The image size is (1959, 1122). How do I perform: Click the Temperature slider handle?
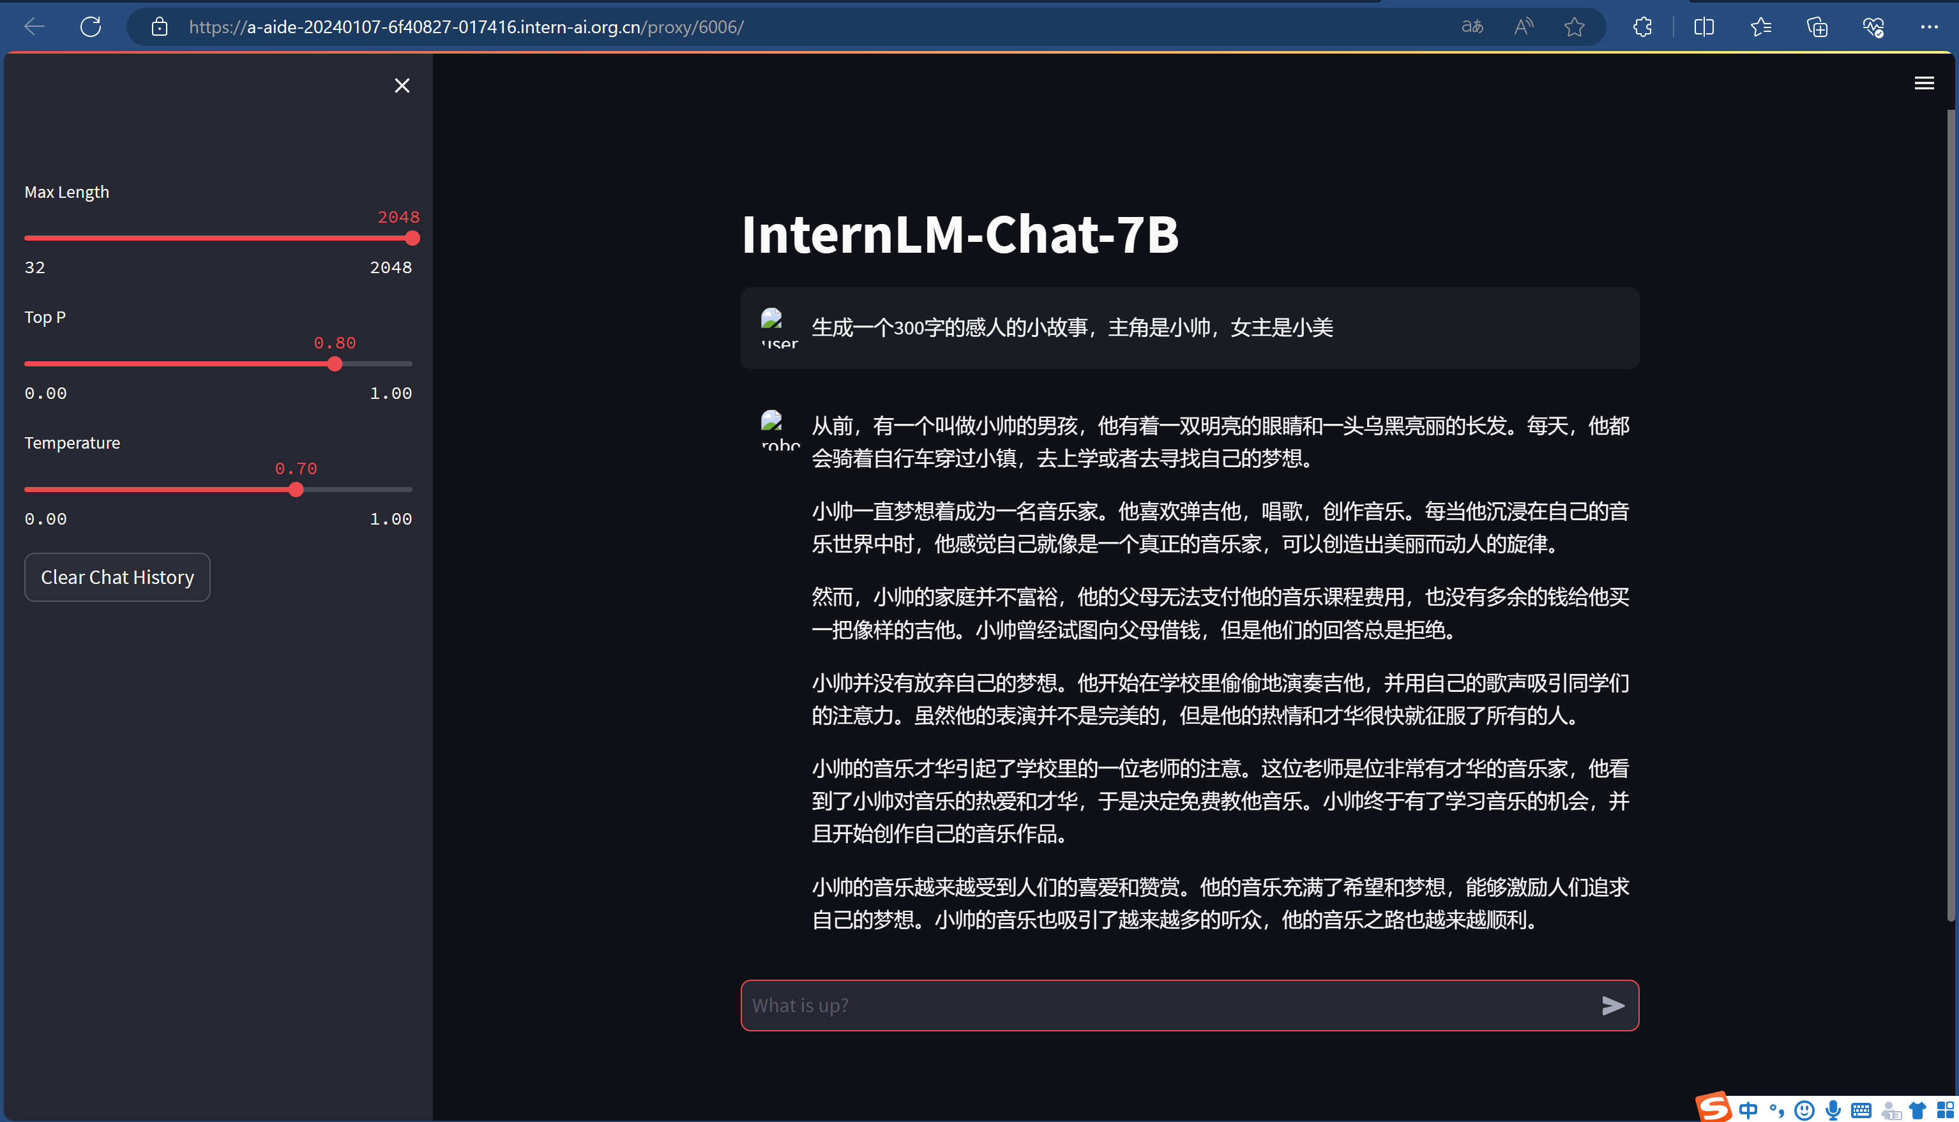click(296, 490)
